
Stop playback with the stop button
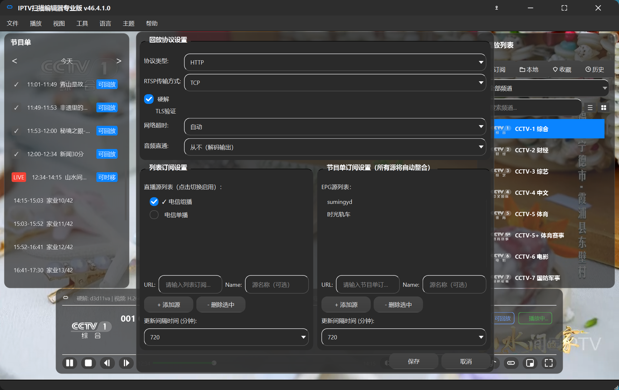[88, 363]
